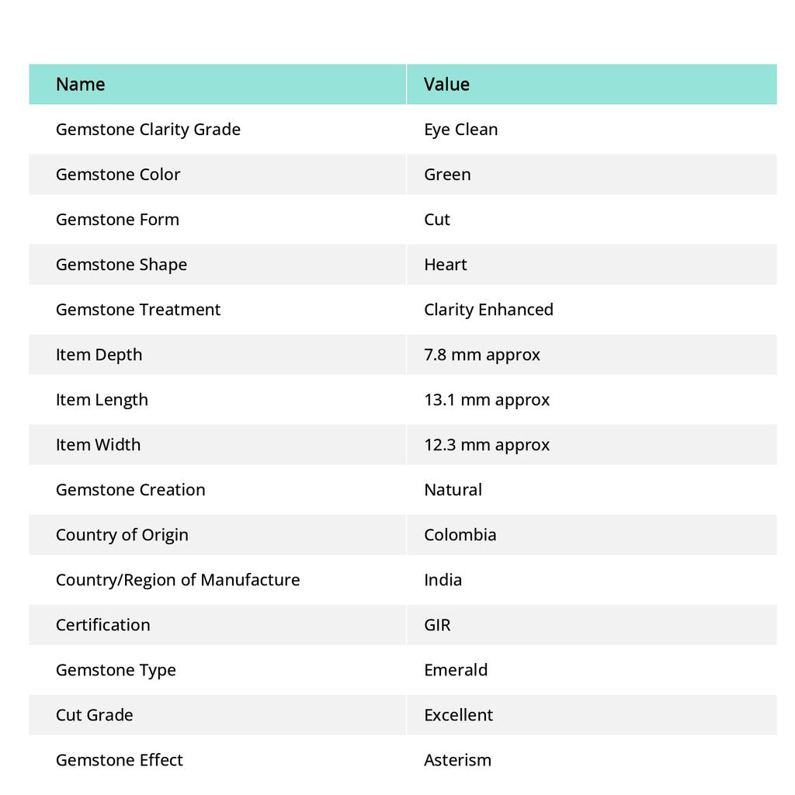Screen dimensions: 795x795
Task: Click the Green color value
Action: [x=447, y=174]
